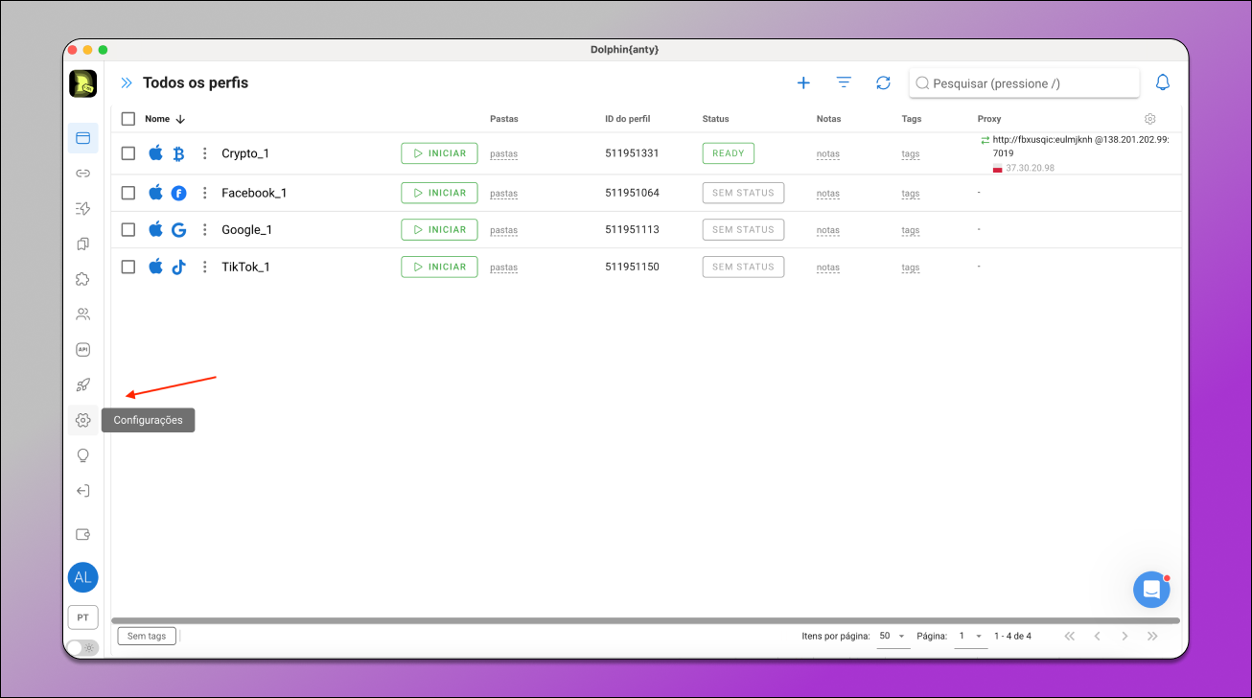Click the Crypto_1 profile name
The height and width of the screenshot is (698, 1252).
(245, 153)
